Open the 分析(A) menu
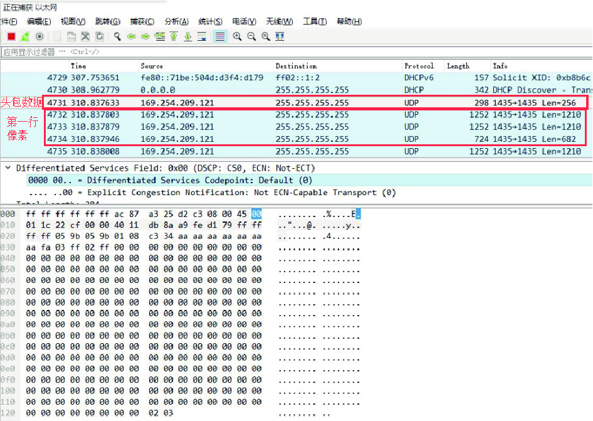This screenshot has height=421, width=593. pyautogui.click(x=177, y=21)
